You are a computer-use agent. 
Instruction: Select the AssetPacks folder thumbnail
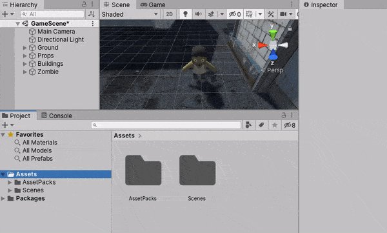pos(143,170)
